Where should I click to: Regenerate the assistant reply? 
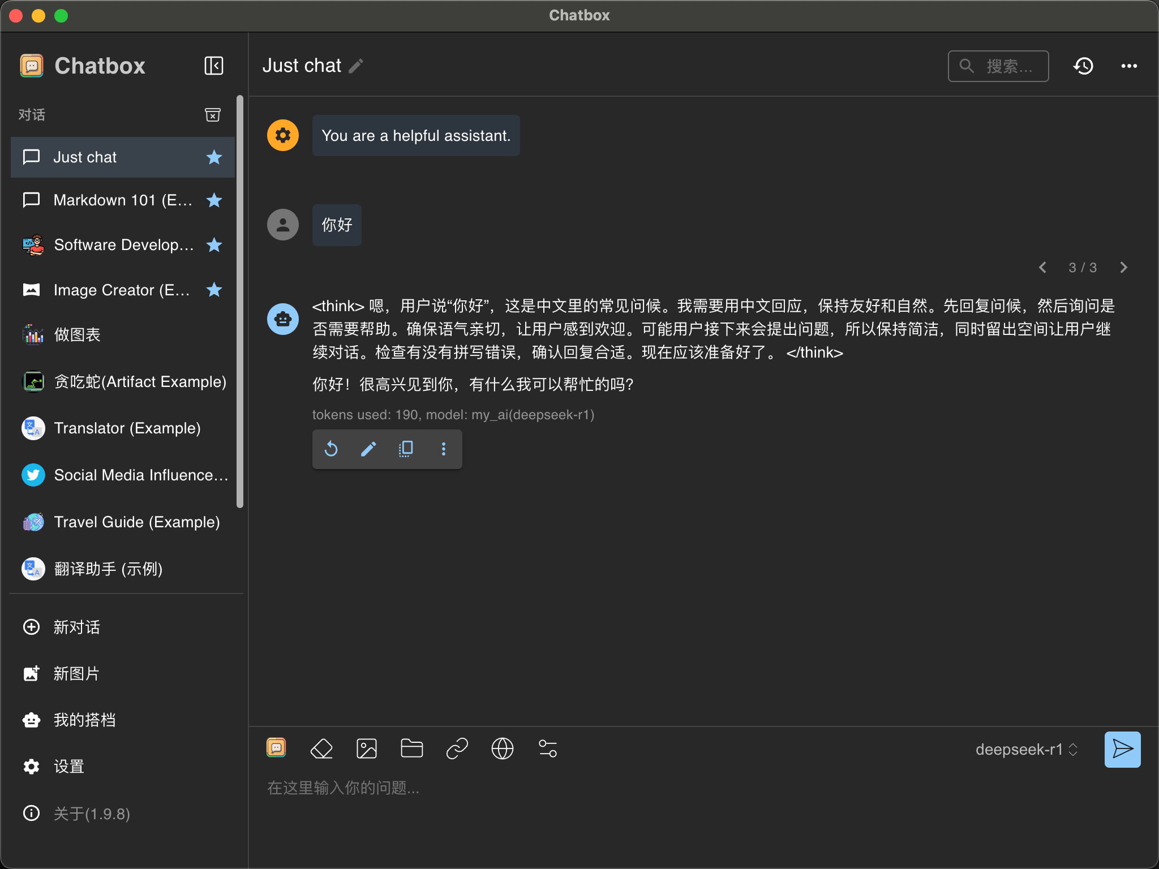click(331, 449)
